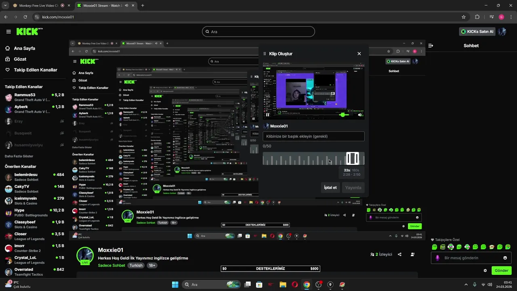The width and height of the screenshot is (517, 291).
Task: Click the Yayımla publish button
Action: pyautogui.click(x=353, y=188)
